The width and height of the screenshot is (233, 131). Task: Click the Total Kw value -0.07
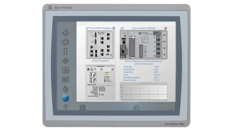(156, 67)
